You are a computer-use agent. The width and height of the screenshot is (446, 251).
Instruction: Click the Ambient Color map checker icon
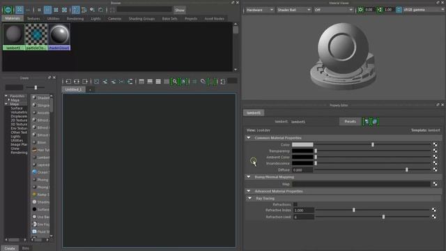pos(435,157)
